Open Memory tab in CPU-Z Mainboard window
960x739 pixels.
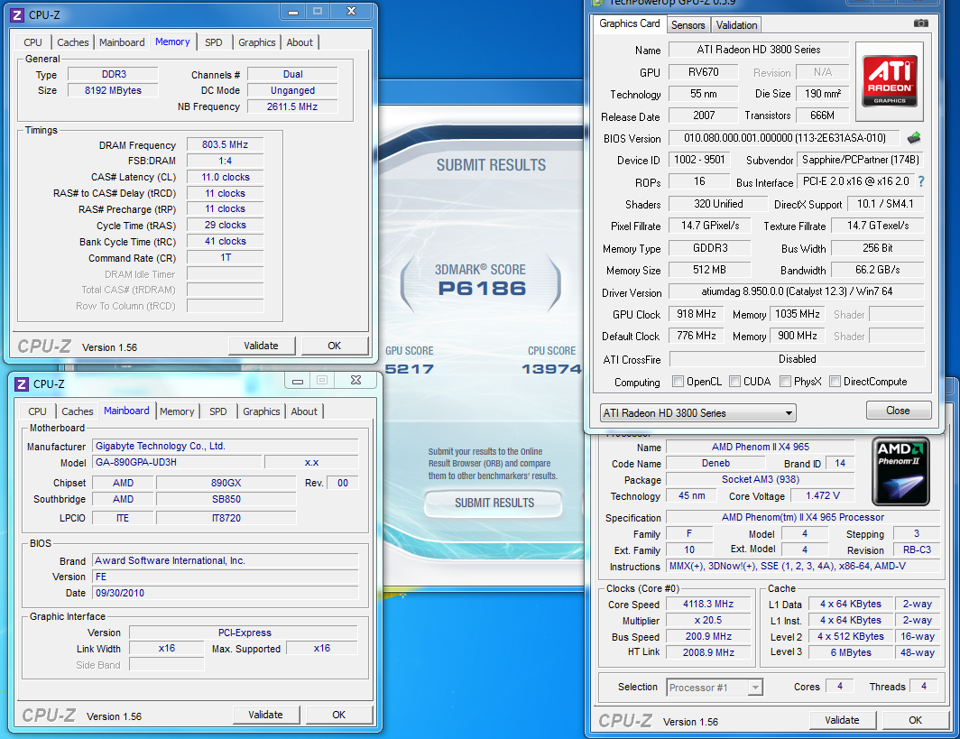click(177, 411)
